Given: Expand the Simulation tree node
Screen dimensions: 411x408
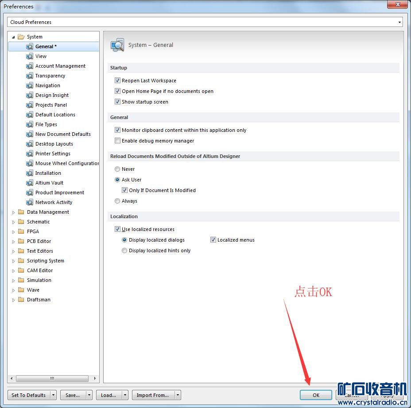Looking at the screenshot, I should [13, 281].
